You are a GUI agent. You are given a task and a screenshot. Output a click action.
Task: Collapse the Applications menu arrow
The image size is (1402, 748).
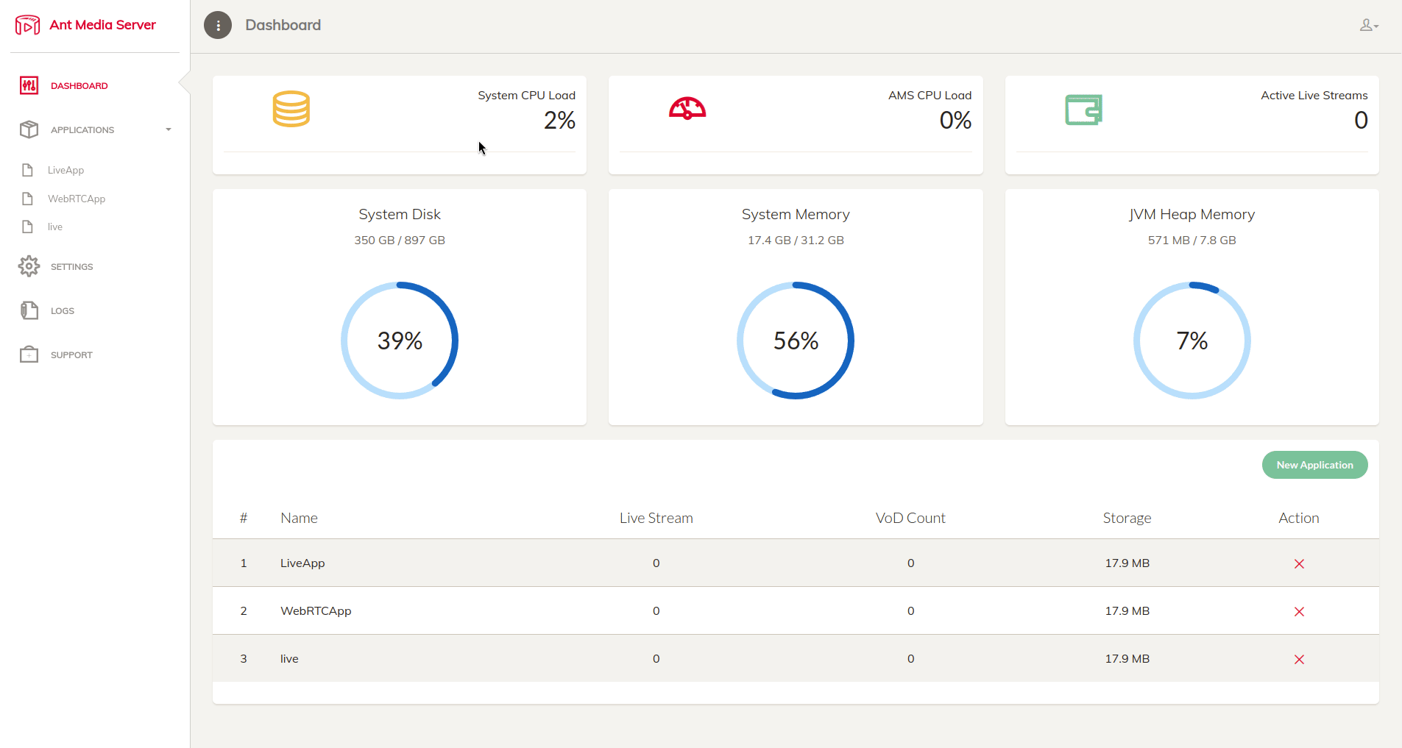pyautogui.click(x=169, y=129)
